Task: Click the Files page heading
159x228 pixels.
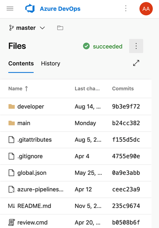Action: click(x=17, y=46)
